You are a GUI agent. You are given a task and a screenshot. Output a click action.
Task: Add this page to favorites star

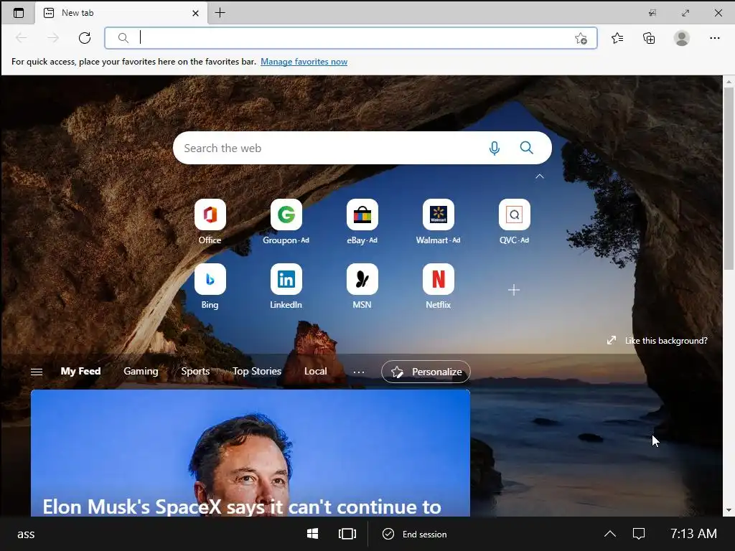pyautogui.click(x=581, y=39)
